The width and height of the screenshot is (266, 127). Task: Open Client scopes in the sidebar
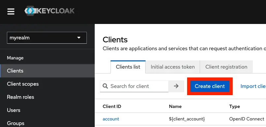tap(47, 84)
